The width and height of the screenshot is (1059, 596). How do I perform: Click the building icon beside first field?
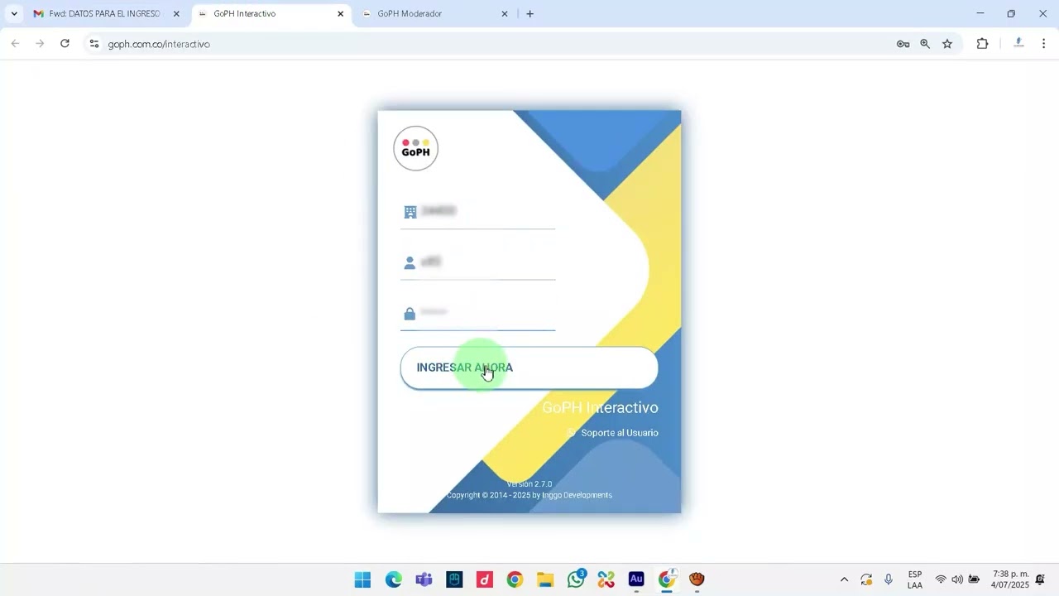tap(410, 212)
